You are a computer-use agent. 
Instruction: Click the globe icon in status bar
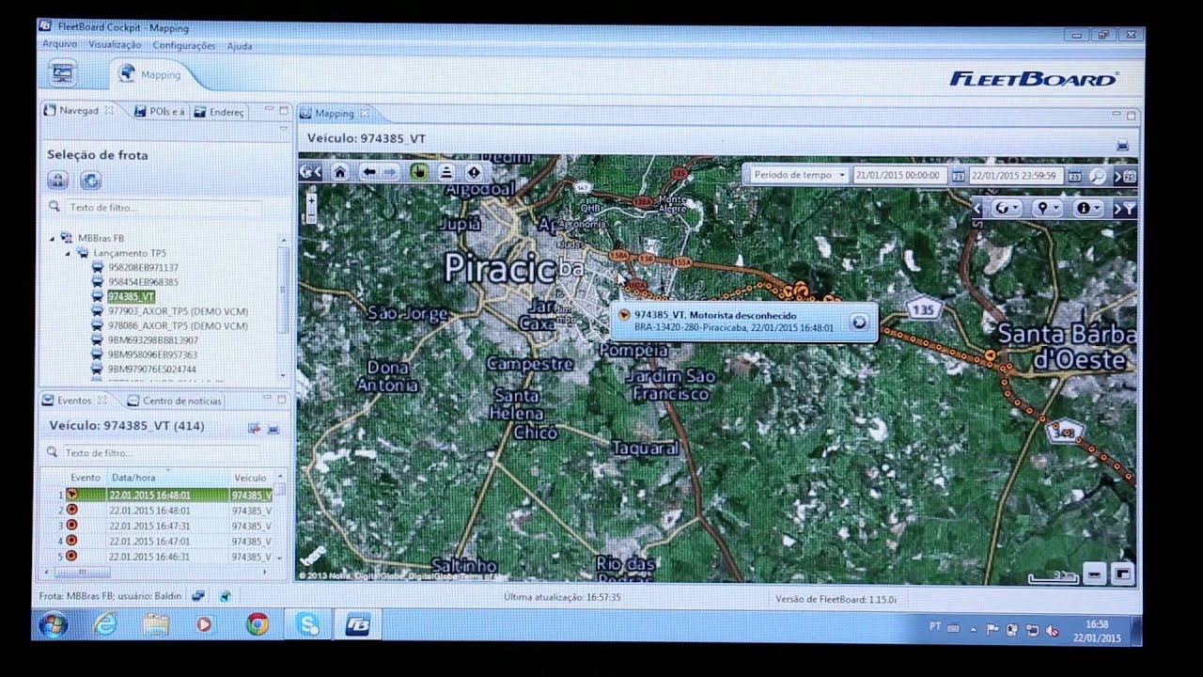pos(226,595)
